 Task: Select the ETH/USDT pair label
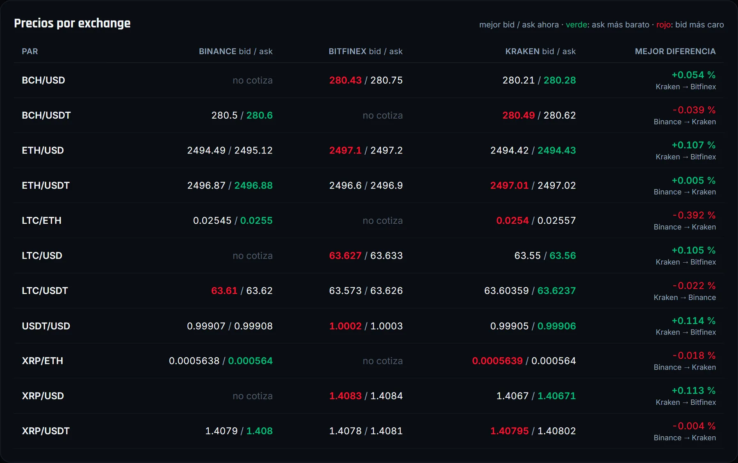[46, 186]
